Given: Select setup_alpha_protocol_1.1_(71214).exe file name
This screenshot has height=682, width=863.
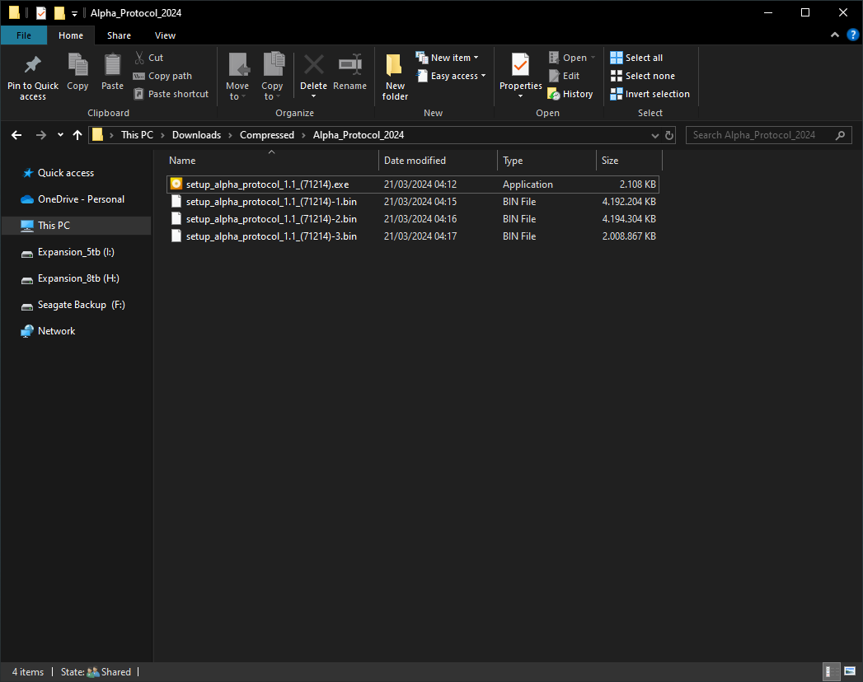Looking at the screenshot, I should 268,185.
